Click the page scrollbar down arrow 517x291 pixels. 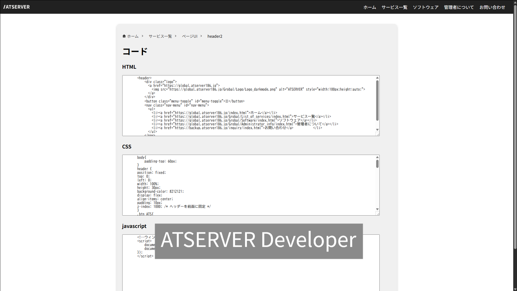tap(515, 289)
